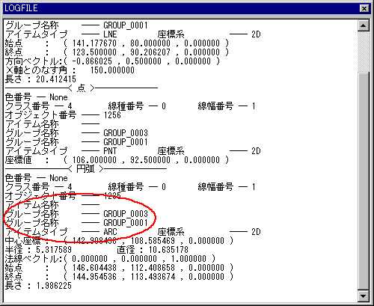374x306 pixels.
Task: Click the 150.000000 X-axis angle value
Action: coord(112,70)
